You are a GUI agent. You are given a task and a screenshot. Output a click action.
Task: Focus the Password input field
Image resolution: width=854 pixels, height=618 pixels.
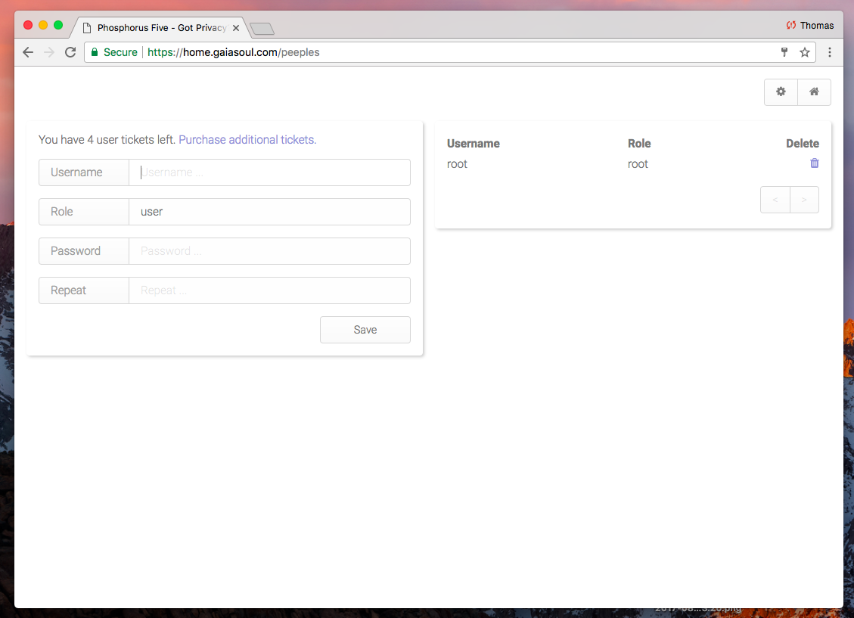[269, 251]
